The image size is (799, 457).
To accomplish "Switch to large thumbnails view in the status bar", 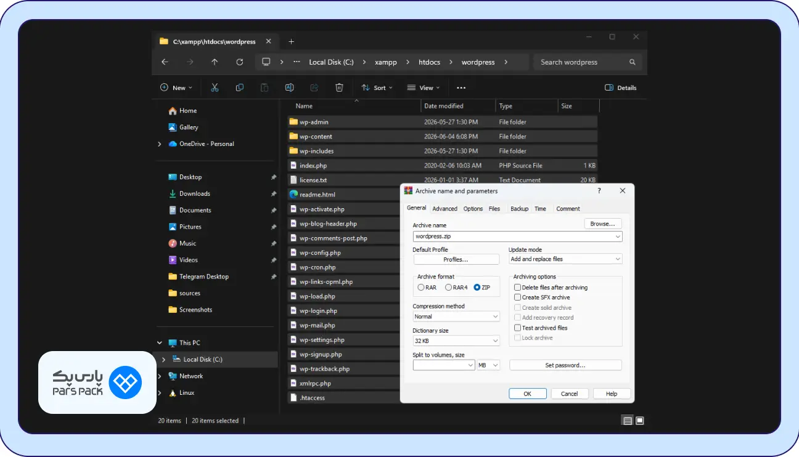I will click(640, 421).
